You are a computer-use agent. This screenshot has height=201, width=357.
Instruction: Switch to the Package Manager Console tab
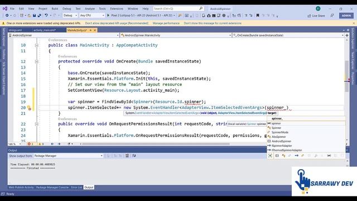(52, 188)
